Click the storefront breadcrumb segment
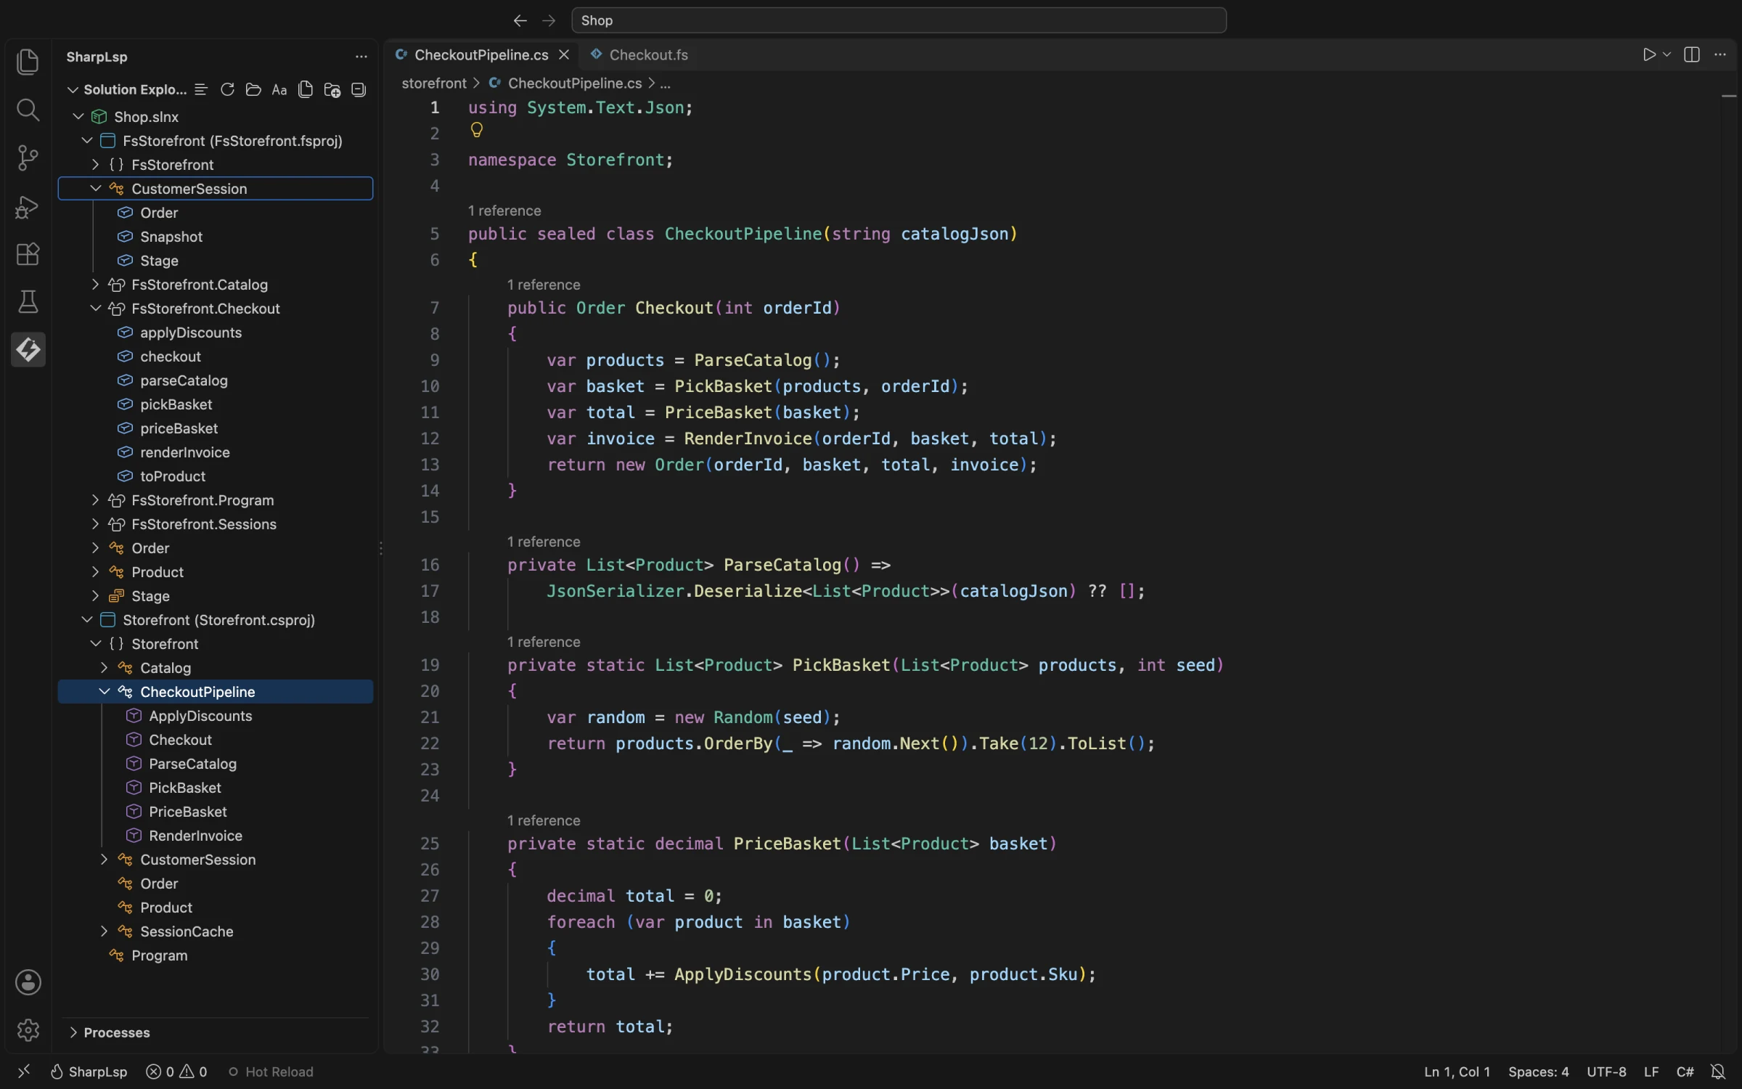This screenshot has height=1089, width=1742. (434, 83)
